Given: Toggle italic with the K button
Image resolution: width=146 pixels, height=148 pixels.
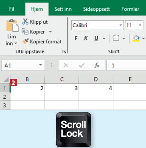Looking at the screenshot, I should (x=86, y=39).
